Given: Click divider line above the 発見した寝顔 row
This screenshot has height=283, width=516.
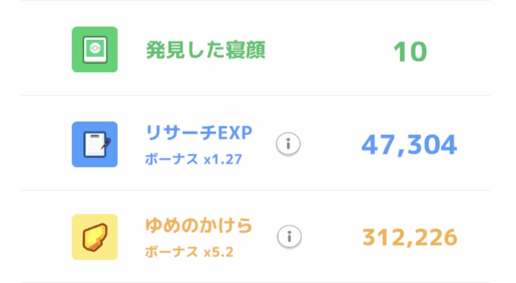Looking at the screenshot, I should click(256, 1).
